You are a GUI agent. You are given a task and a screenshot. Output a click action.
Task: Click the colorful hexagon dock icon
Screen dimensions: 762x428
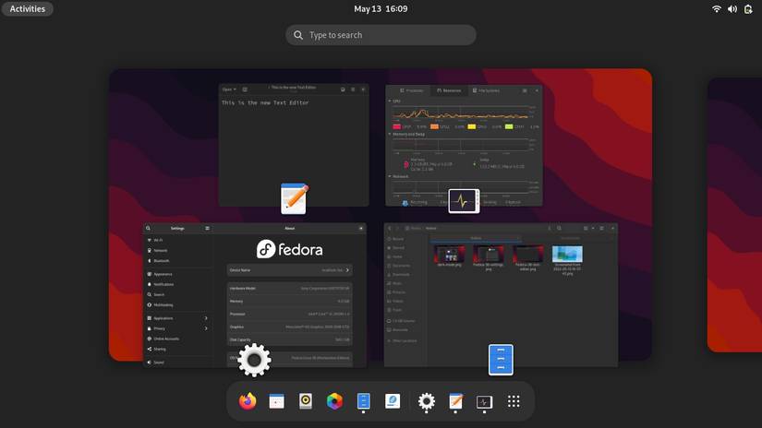334,401
